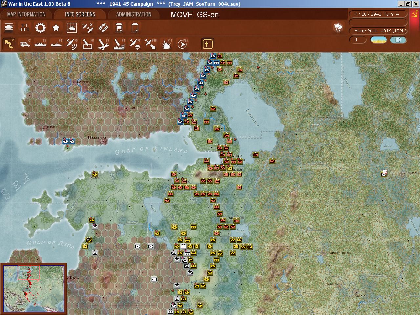Close the War in the East window

pos(415,4)
